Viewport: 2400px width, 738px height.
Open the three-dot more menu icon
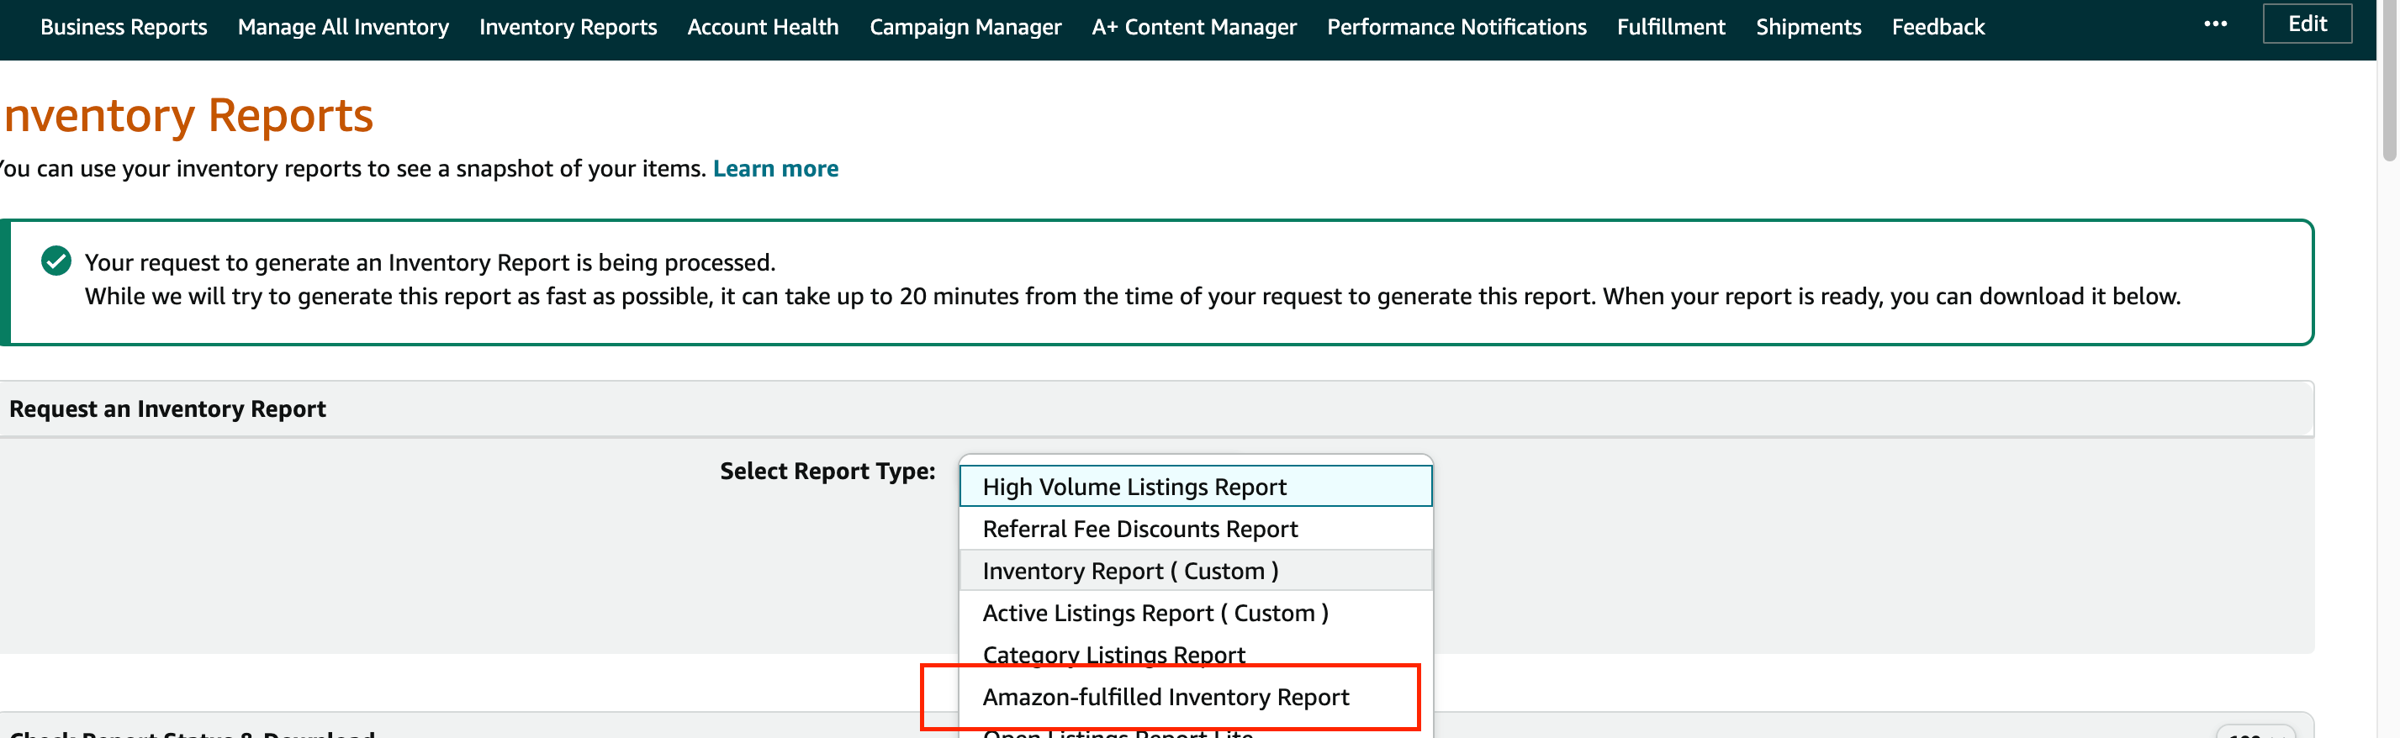coord(2215,24)
